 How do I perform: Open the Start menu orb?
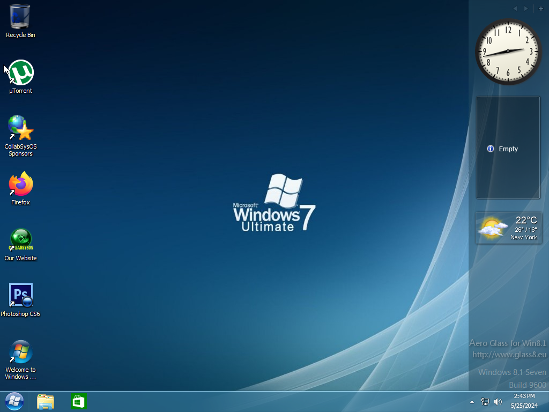(x=14, y=401)
